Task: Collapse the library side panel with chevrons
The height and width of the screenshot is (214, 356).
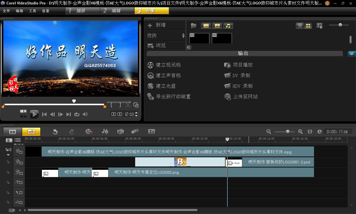Action: 189,47
